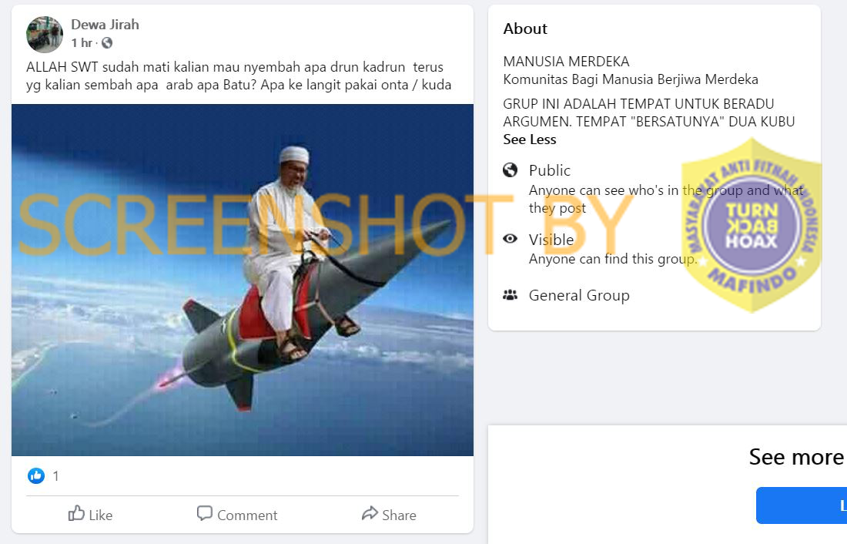Open the 1 hr timestamp link
Screen dimensions: 847x544
(x=82, y=42)
